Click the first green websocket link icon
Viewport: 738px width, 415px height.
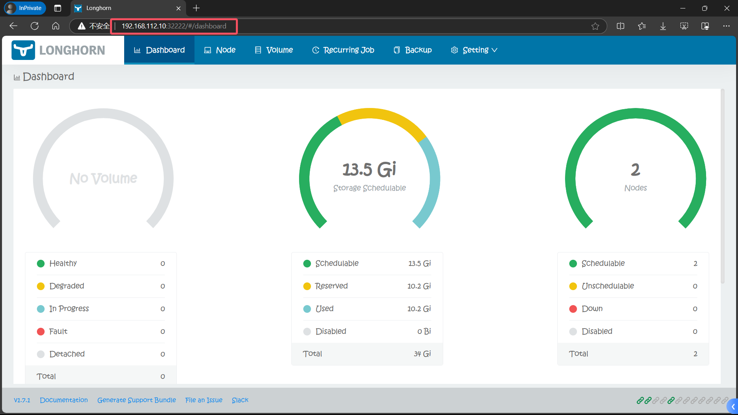[x=640, y=400]
